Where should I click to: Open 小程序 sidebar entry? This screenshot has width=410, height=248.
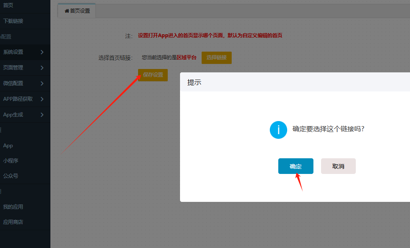tap(11, 161)
